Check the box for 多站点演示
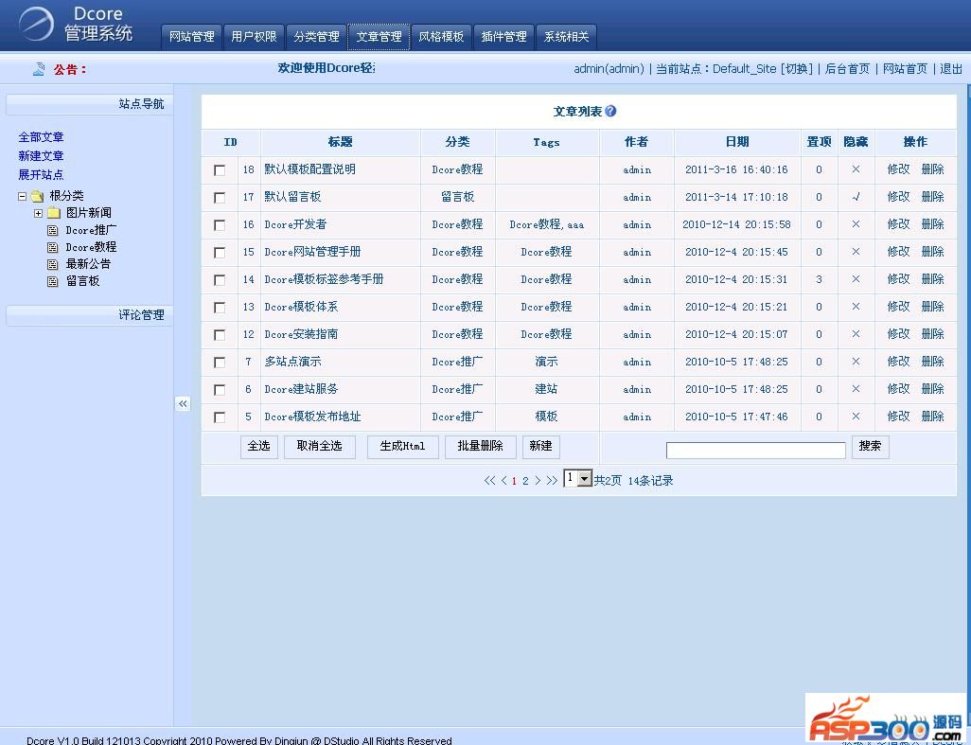The height and width of the screenshot is (745, 971). 220,363
